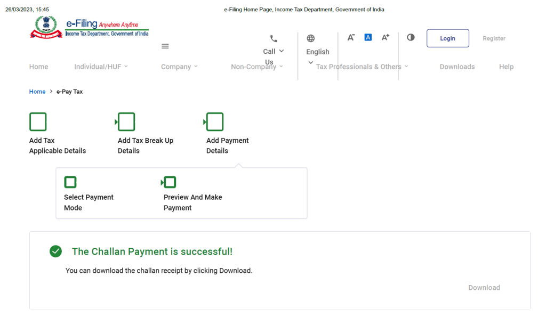This screenshot has width=546, height=317.
Task: Open the Downloads menu item
Action: point(457,67)
